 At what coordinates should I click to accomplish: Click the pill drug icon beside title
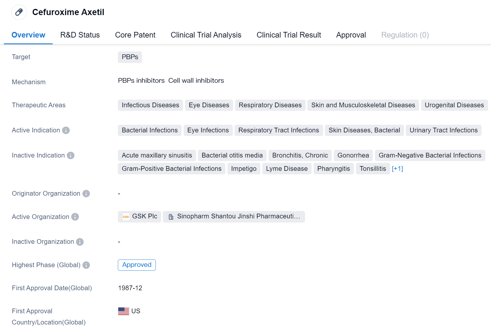pos(19,12)
